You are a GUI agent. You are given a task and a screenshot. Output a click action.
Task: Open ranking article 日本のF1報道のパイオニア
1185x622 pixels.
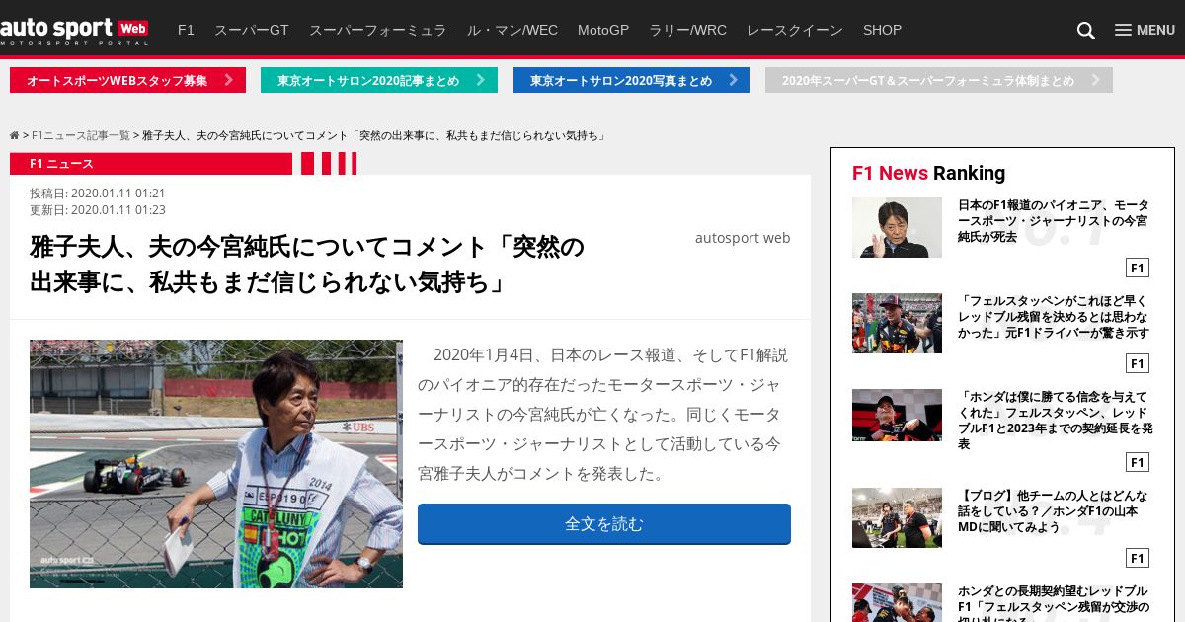point(1054,221)
